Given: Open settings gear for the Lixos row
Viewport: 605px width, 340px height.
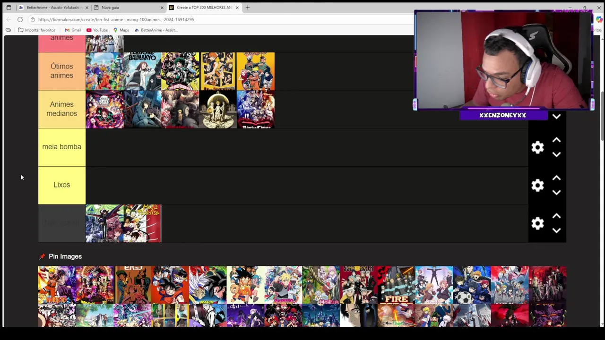Looking at the screenshot, I should click(x=537, y=185).
